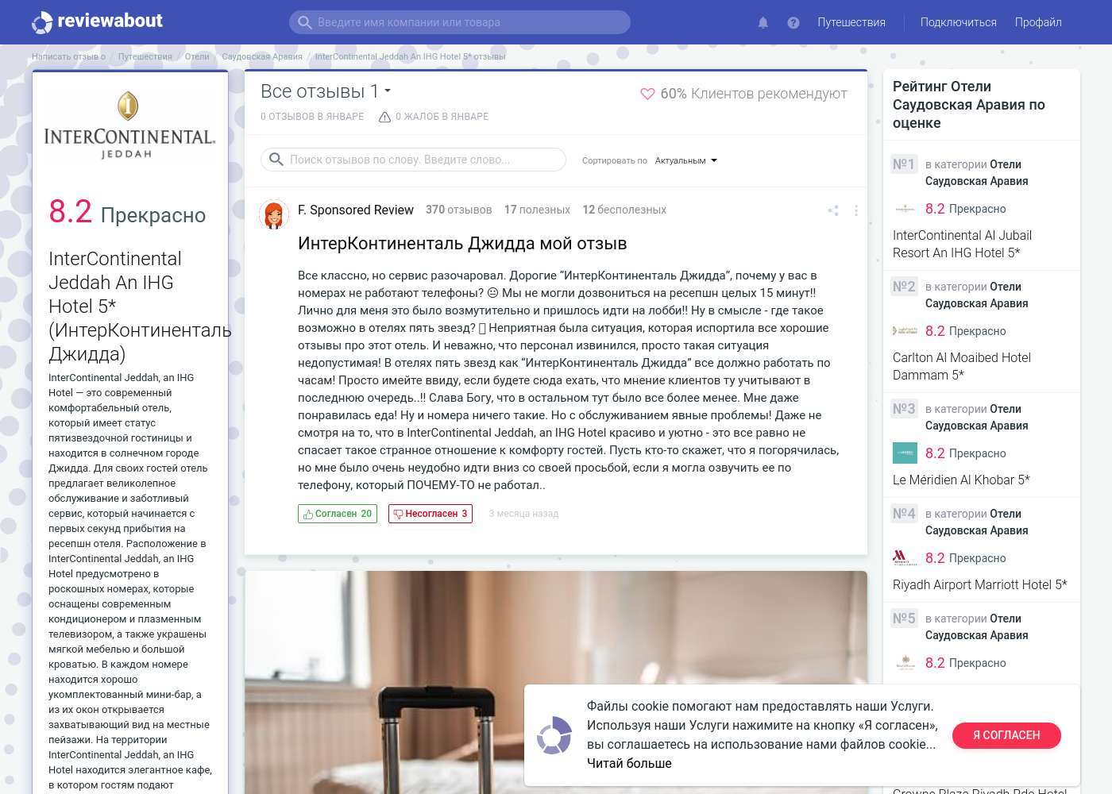Open 'Carlton Al Moaibed Hotel Dammam 5*'
The image size is (1112, 794).
tap(962, 366)
